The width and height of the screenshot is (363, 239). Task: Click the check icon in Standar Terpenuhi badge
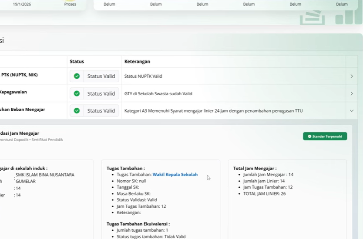coord(309,136)
